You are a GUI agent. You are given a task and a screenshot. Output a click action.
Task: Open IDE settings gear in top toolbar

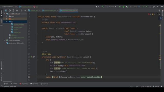(162, 7)
